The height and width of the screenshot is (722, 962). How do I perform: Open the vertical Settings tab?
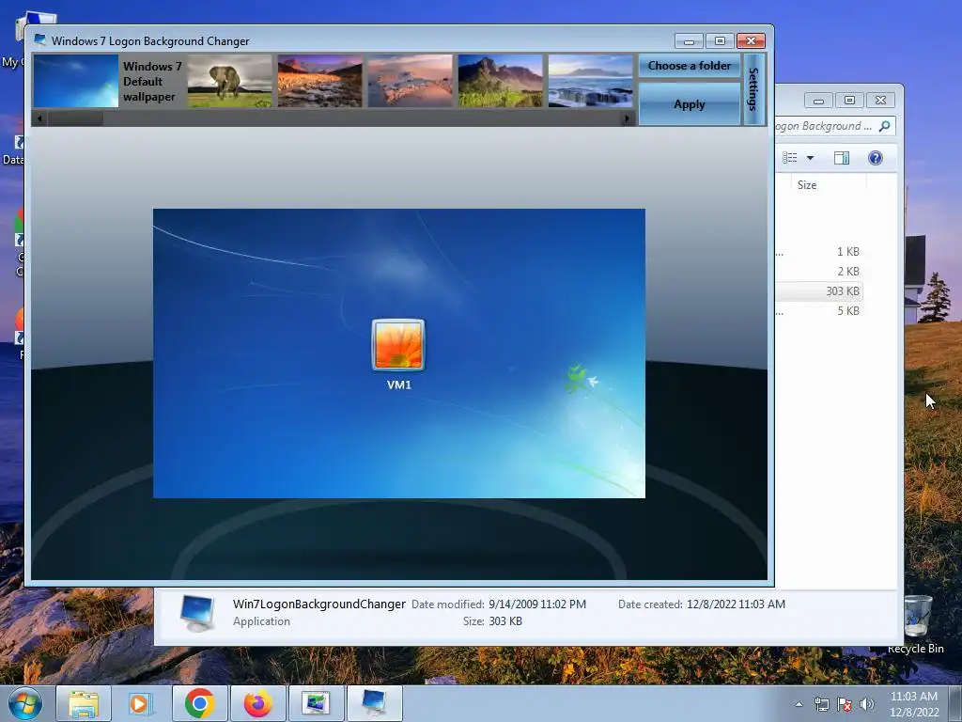pos(754,89)
